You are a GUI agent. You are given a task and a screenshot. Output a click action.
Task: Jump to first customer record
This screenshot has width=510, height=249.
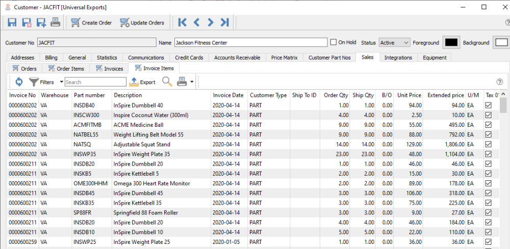(x=183, y=22)
